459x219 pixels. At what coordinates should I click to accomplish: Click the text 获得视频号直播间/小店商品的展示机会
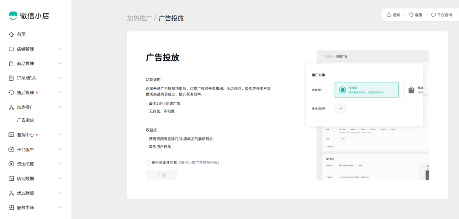click(181, 139)
